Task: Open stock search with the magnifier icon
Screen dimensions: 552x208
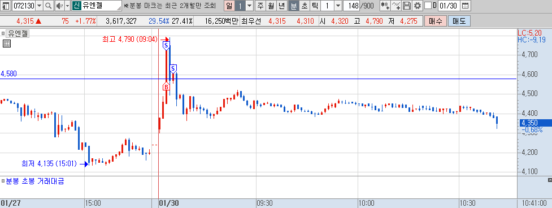Action: (x=48, y=6)
